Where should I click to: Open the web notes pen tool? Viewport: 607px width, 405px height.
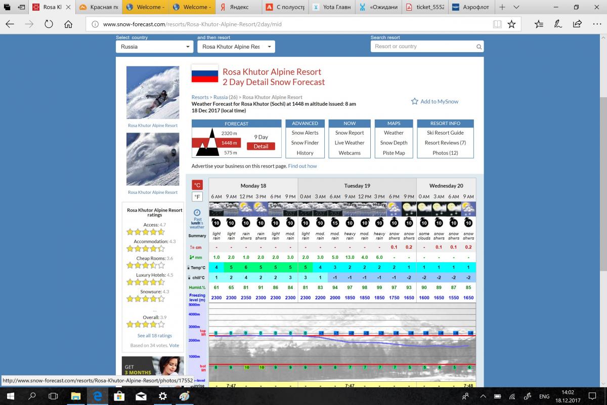pos(557,24)
